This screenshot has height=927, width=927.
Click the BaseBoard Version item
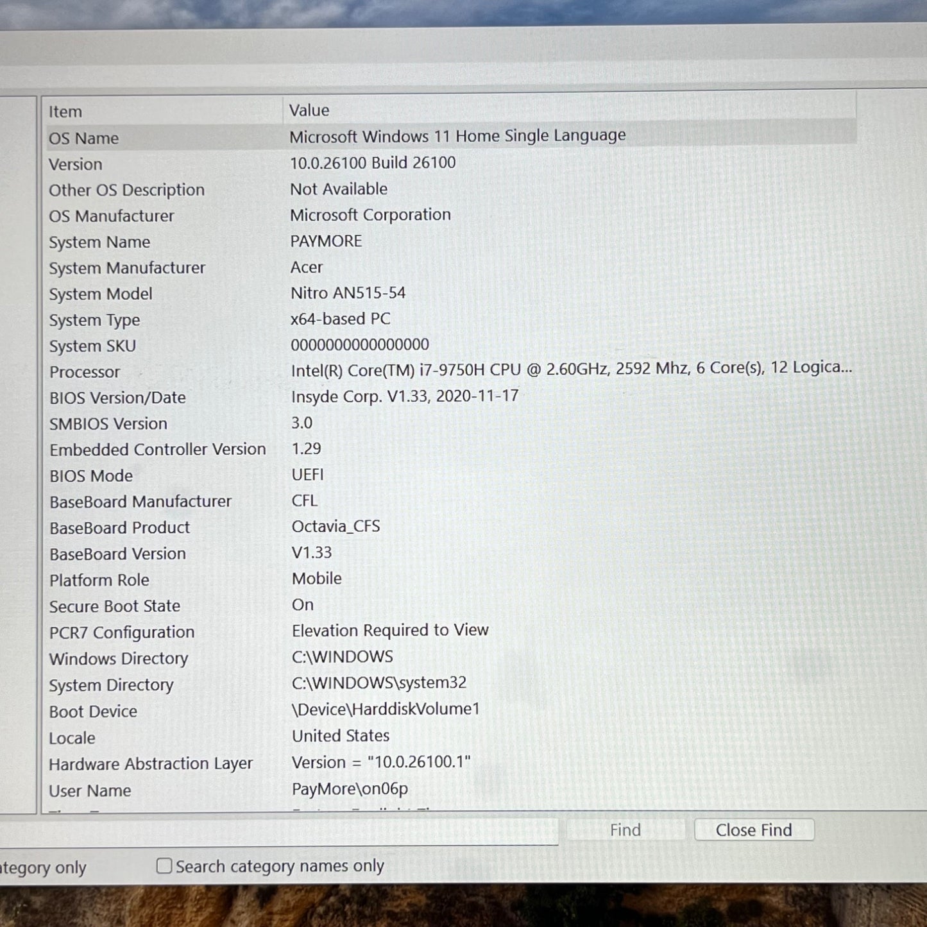(x=117, y=554)
